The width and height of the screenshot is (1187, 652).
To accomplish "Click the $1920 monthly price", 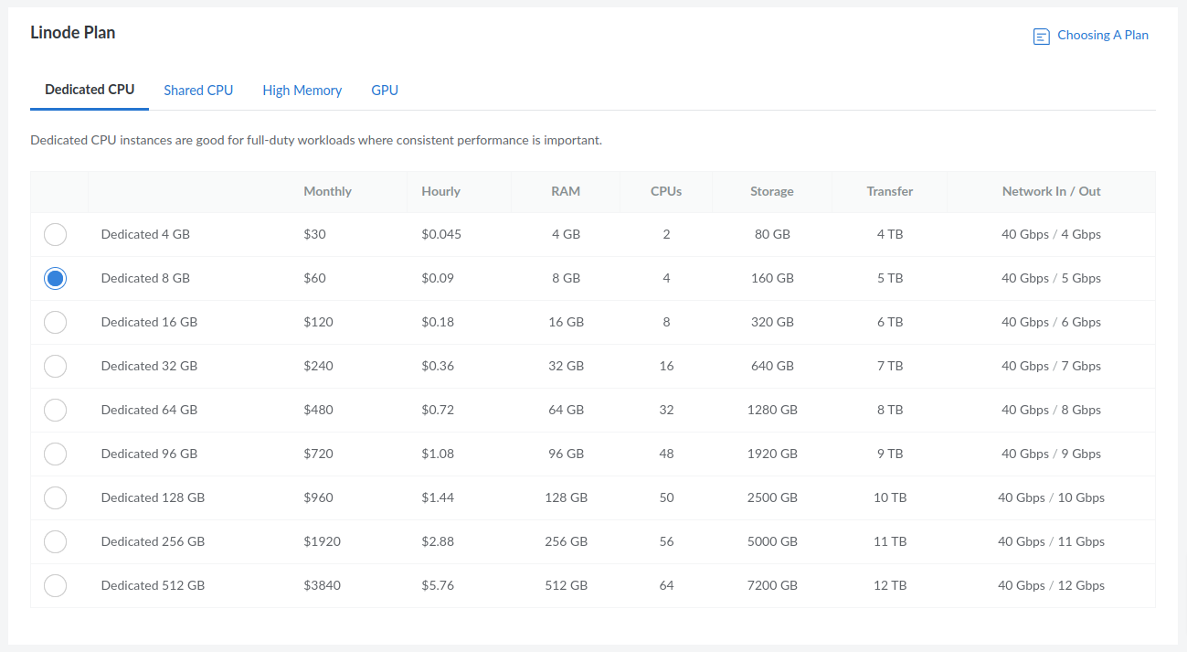I will (x=322, y=541).
